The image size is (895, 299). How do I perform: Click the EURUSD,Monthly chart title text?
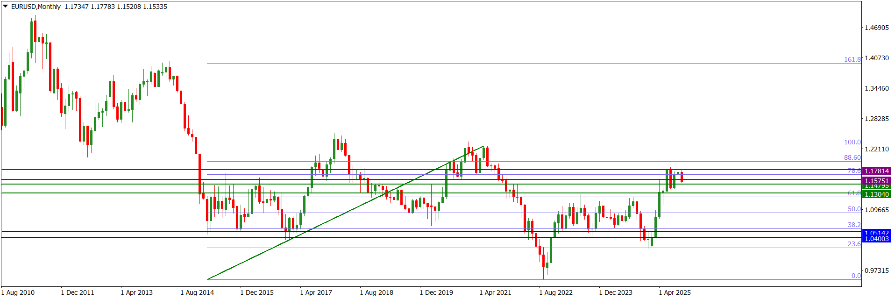click(x=36, y=7)
